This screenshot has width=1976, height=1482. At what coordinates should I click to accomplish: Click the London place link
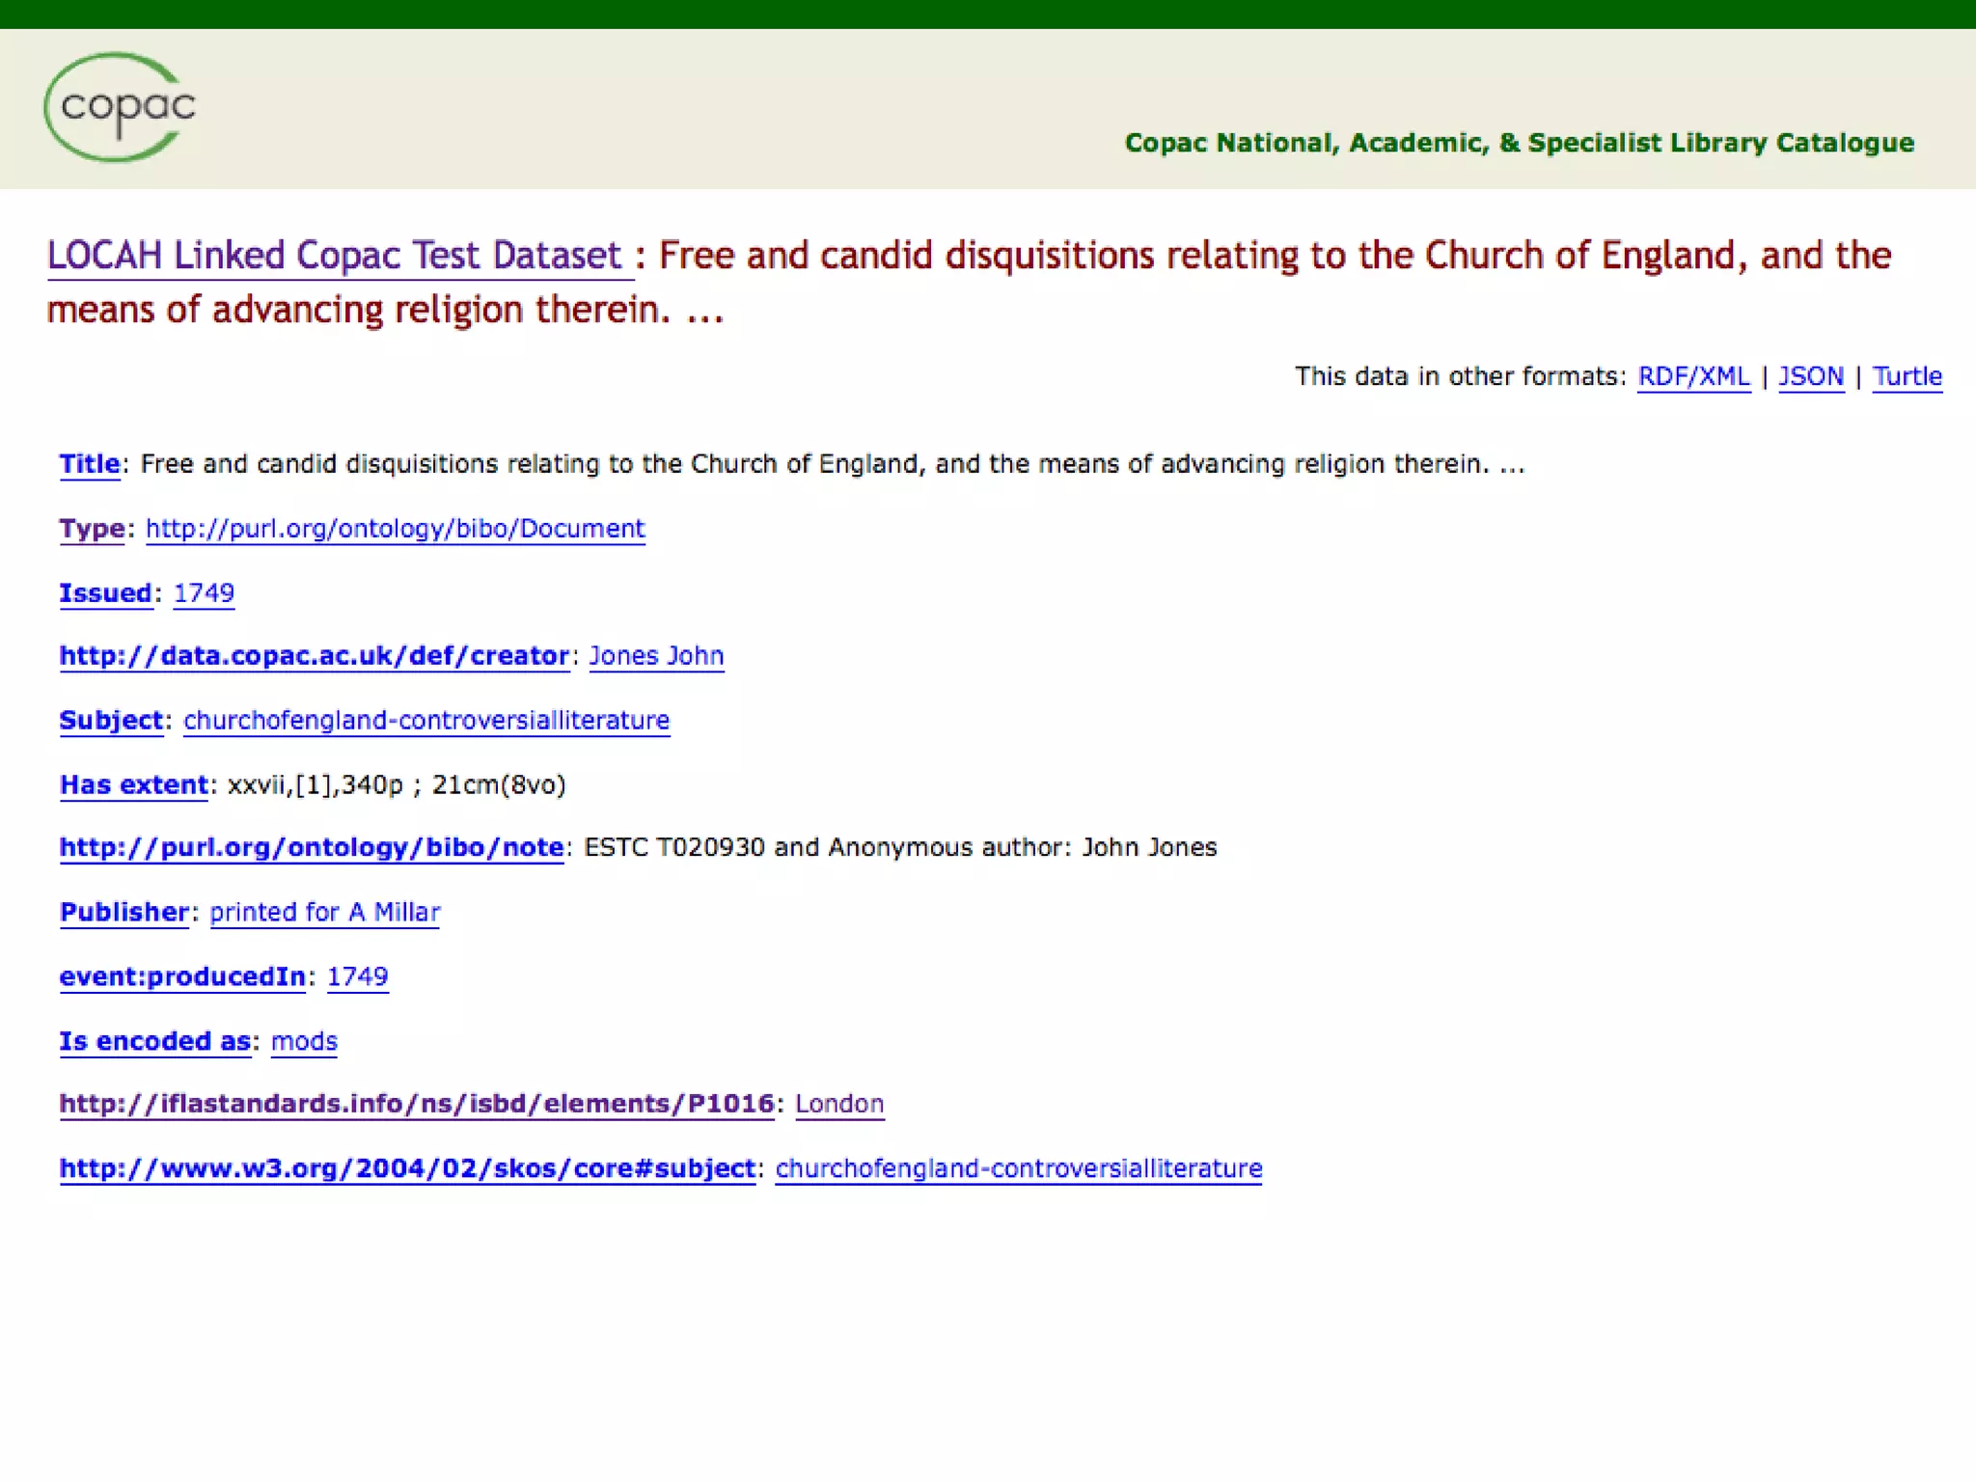(x=838, y=1104)
